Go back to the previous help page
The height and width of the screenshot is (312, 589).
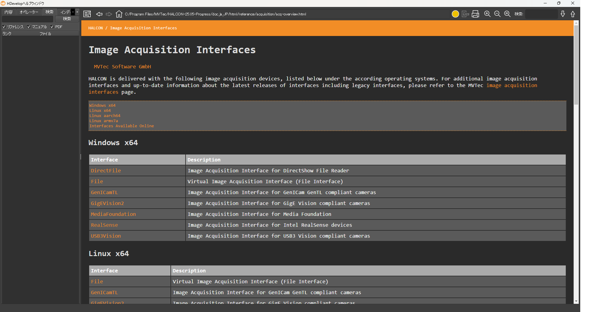pos(99,14)
